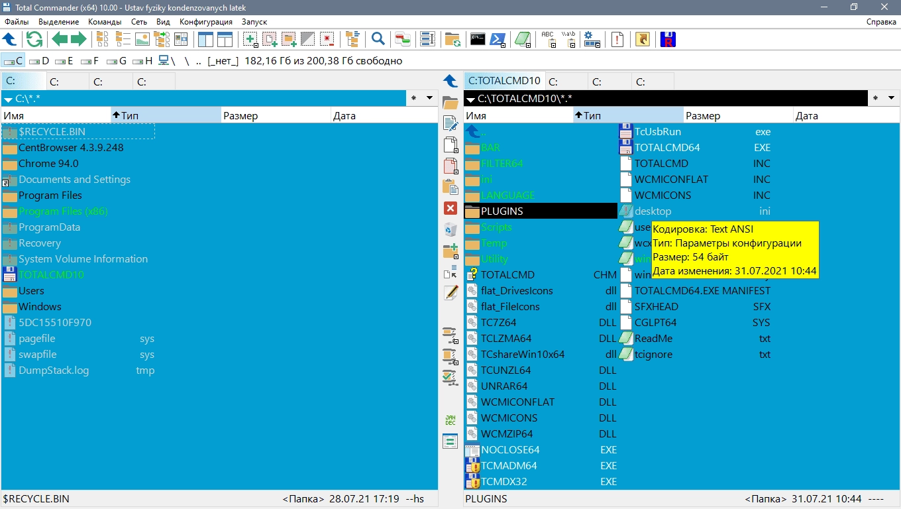Screen dimensions: 901x509
Task: Open the right panel directory history dropdown
Action: (x=892, y=98)
